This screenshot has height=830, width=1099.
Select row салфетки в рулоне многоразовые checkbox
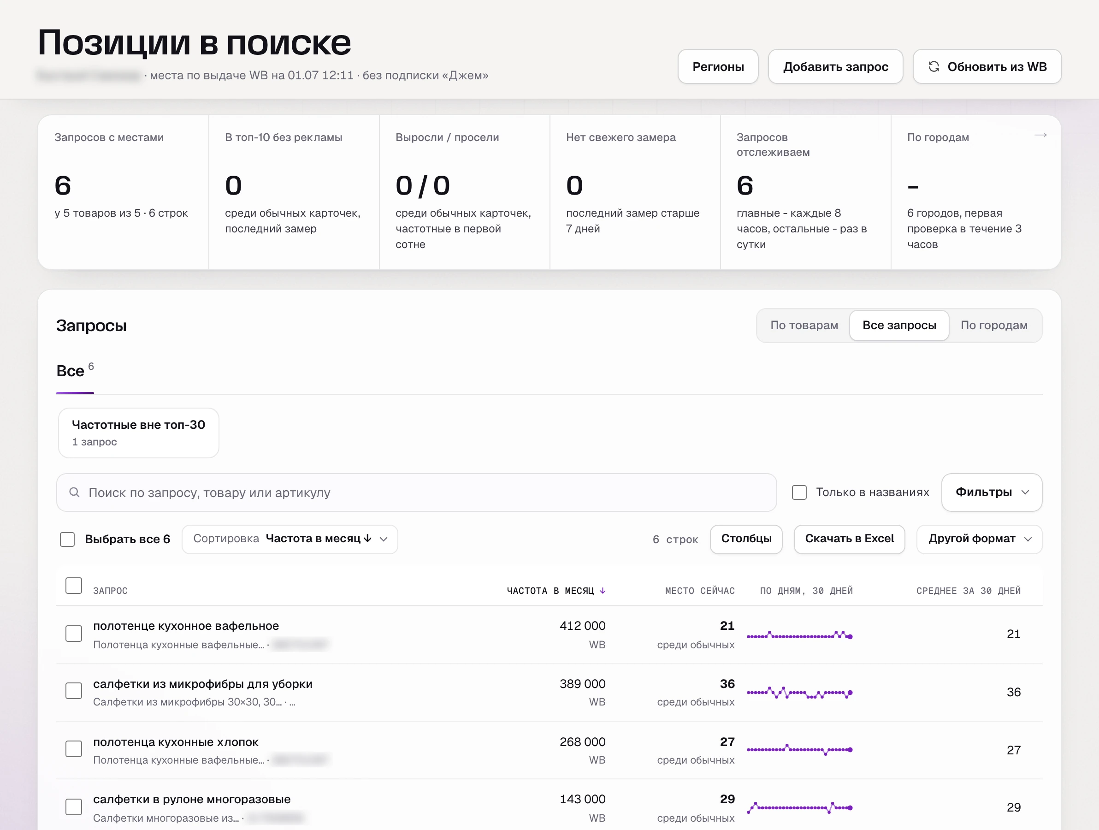point(74,806)
